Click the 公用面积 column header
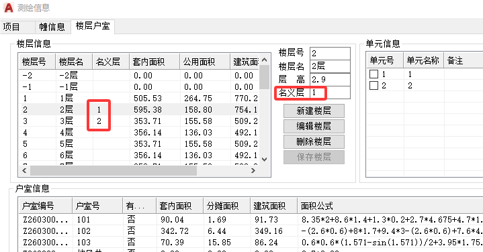The width and height of the screenshot is (483, 252). (205, 62)
